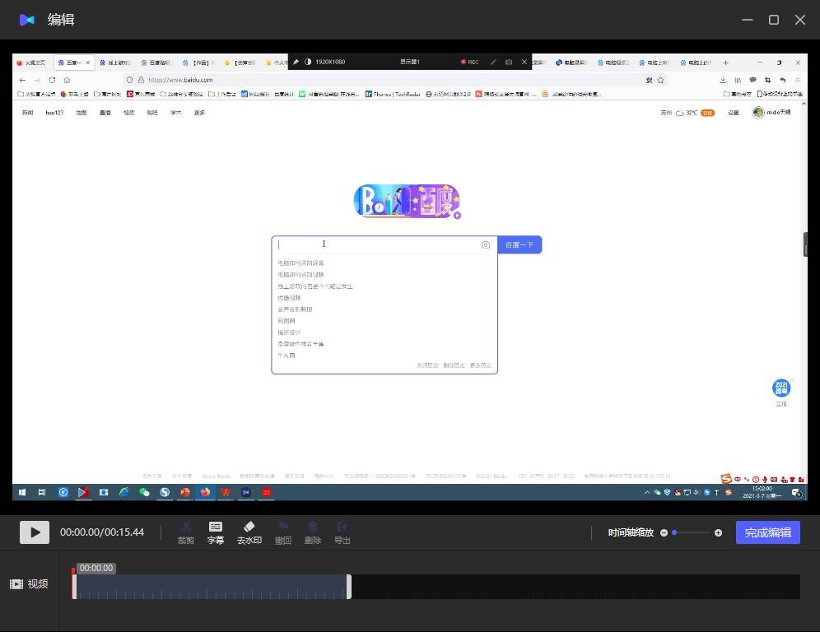Click the 2021 高考 floating badge in the preview
This screenshot has height=632, width=820.
pyautogui.click(x=781, y=388)
